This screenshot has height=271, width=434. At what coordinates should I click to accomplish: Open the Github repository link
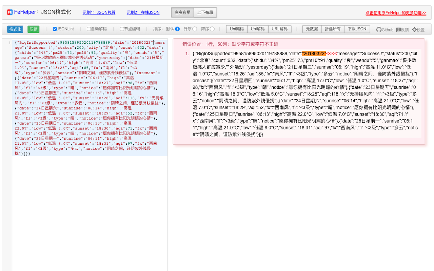tap(384, 29)
